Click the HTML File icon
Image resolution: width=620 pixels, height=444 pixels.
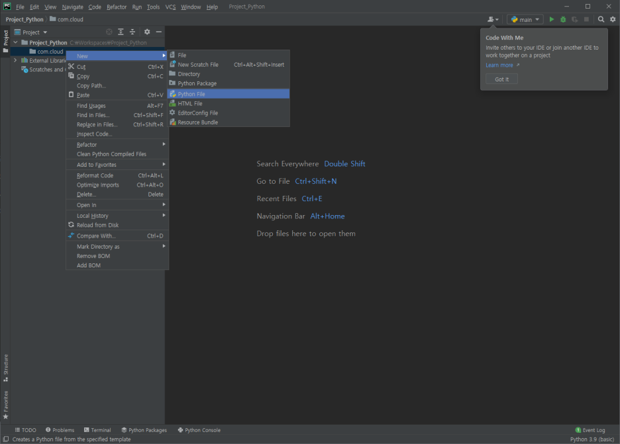point(172,103)
